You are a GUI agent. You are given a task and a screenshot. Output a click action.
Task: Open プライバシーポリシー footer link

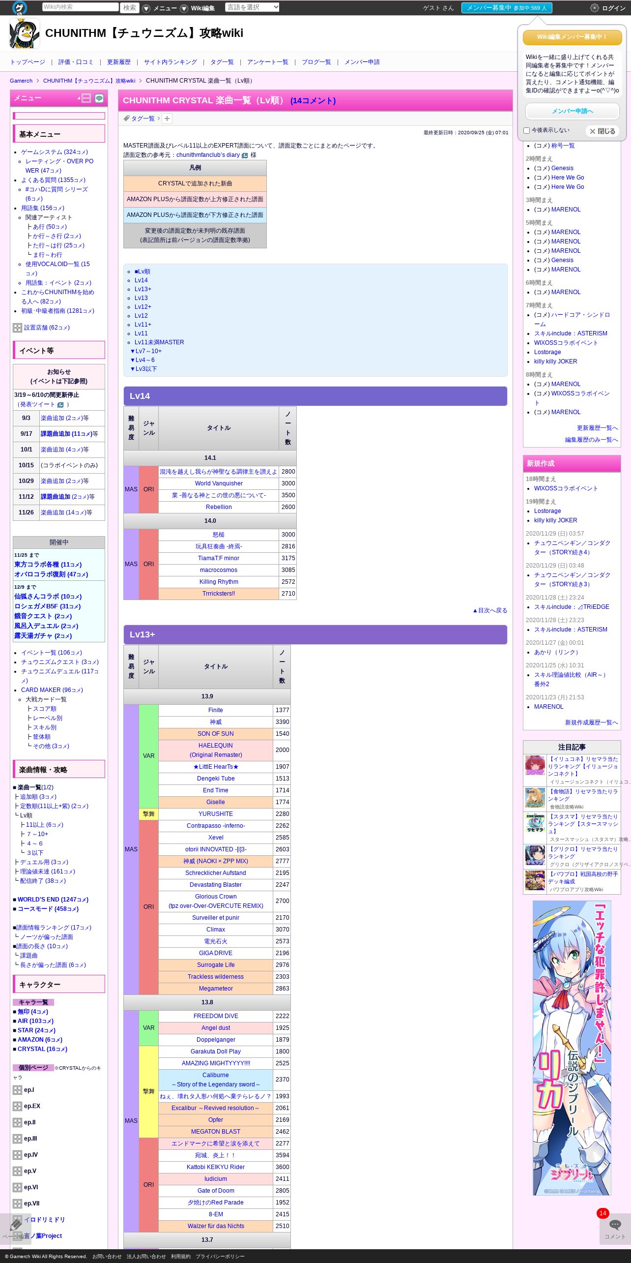tap(220, 1256)
